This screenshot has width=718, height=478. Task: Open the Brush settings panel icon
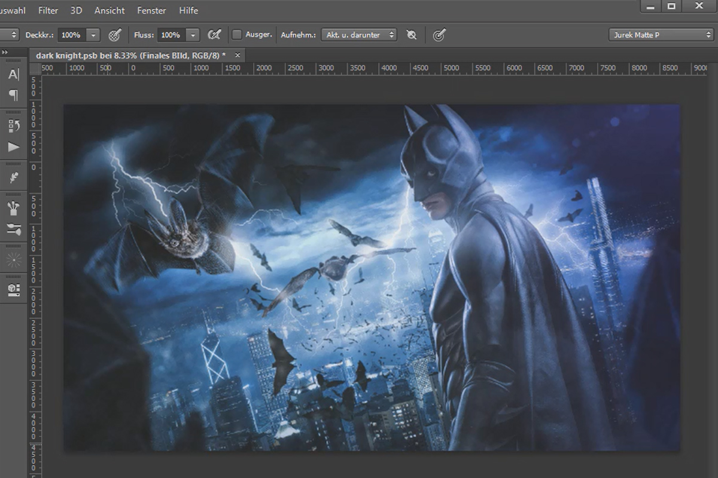[14, 229]
